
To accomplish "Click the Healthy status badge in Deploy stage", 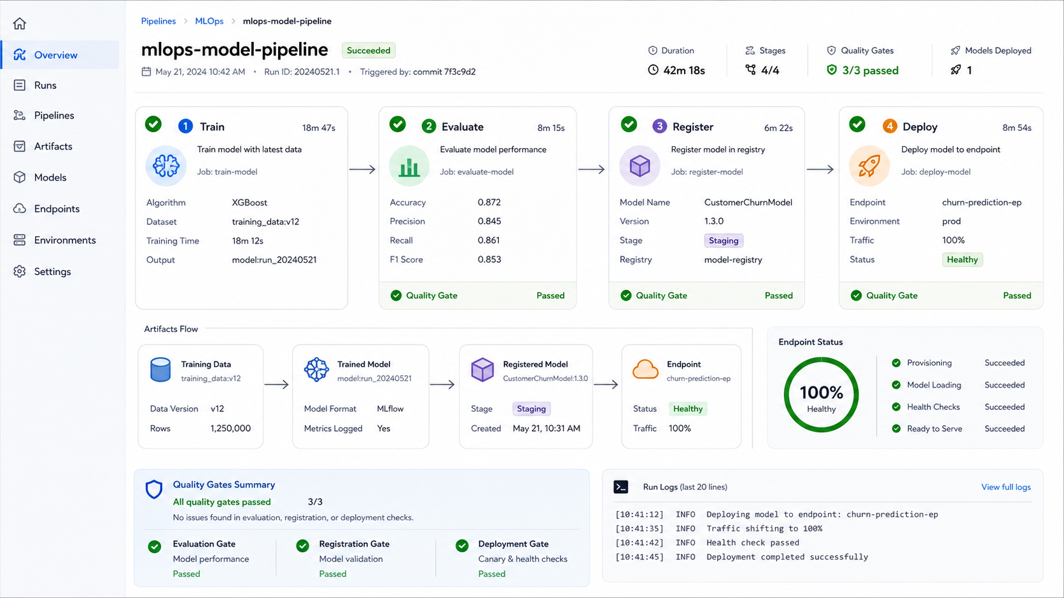I will click(x=962, y=259).
